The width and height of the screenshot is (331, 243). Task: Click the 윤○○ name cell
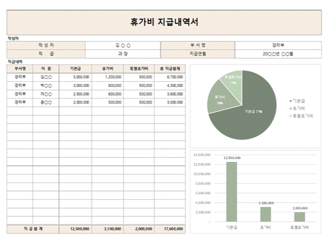pos(46,102)
